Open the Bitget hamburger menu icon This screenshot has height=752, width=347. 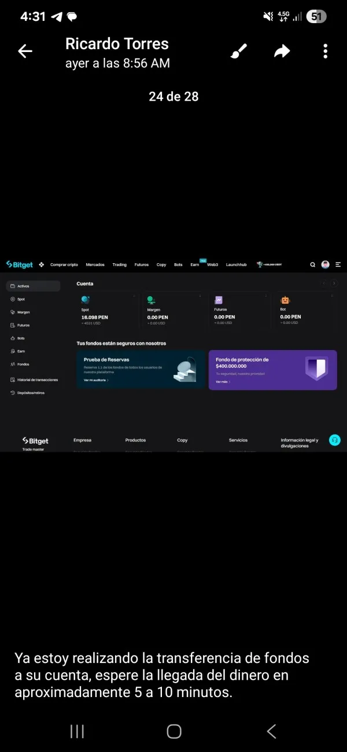338,264
